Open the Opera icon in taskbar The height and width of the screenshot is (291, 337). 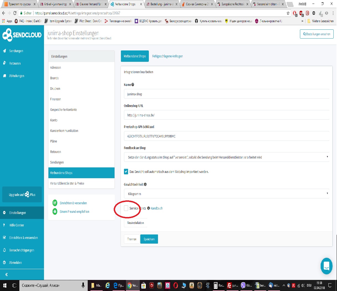[x=175, y=285]
